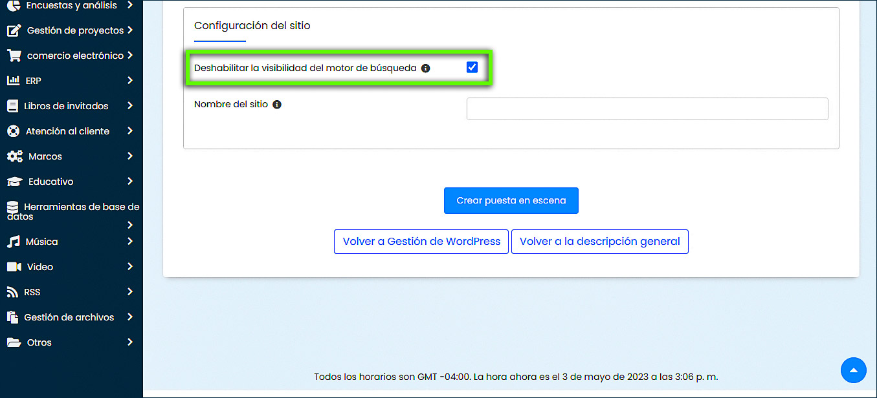Open the Otros category
The height and width of the screenshot is (398, 877).
coord(39,342)
